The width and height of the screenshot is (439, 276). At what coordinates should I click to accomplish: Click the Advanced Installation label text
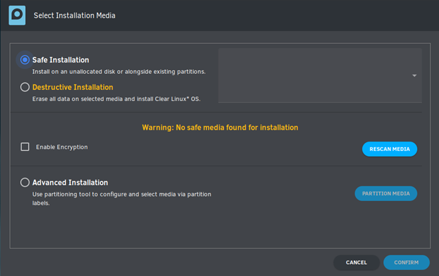71,182
